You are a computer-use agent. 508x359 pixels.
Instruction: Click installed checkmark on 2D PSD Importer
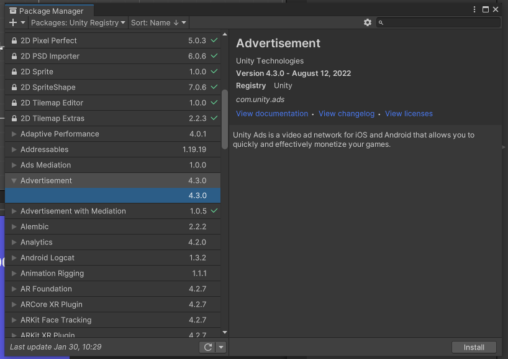point(214,56)
